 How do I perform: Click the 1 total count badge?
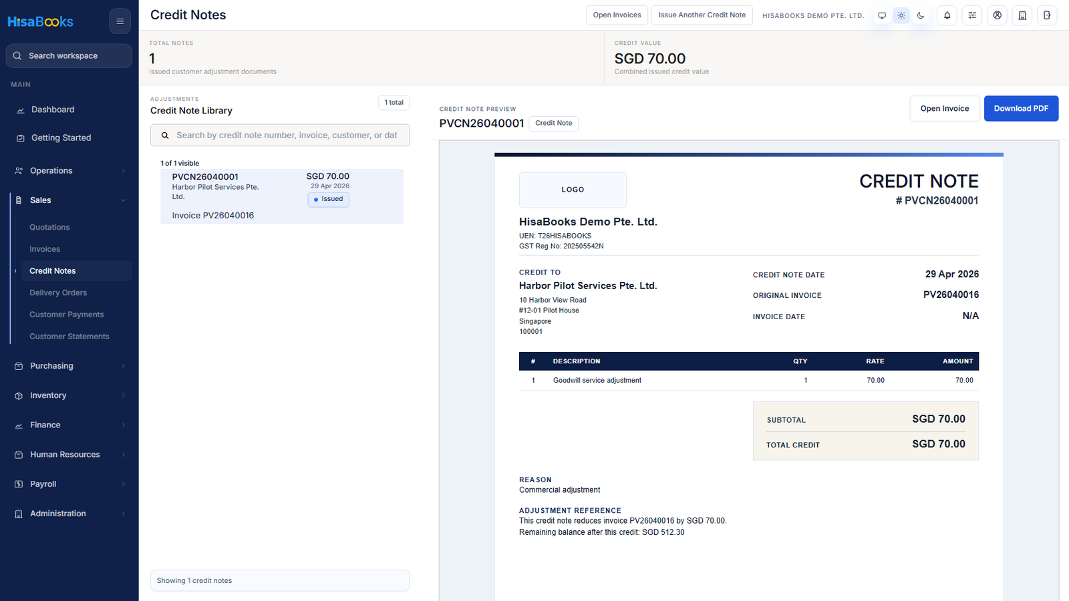click(394, 103)
